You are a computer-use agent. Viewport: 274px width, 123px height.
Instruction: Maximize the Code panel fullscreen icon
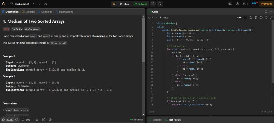(x=266, y=12)
